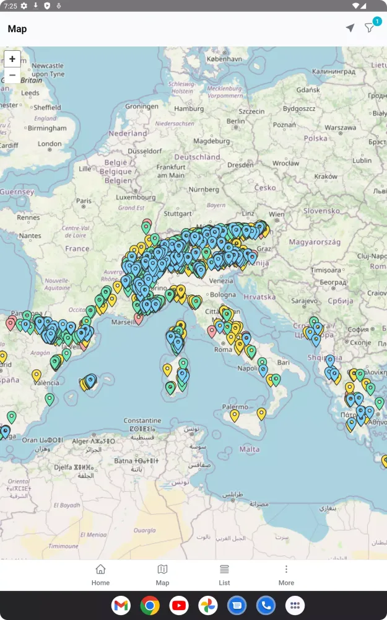
Task: Launch Chrome from the dock
Action: click(150, 605)
